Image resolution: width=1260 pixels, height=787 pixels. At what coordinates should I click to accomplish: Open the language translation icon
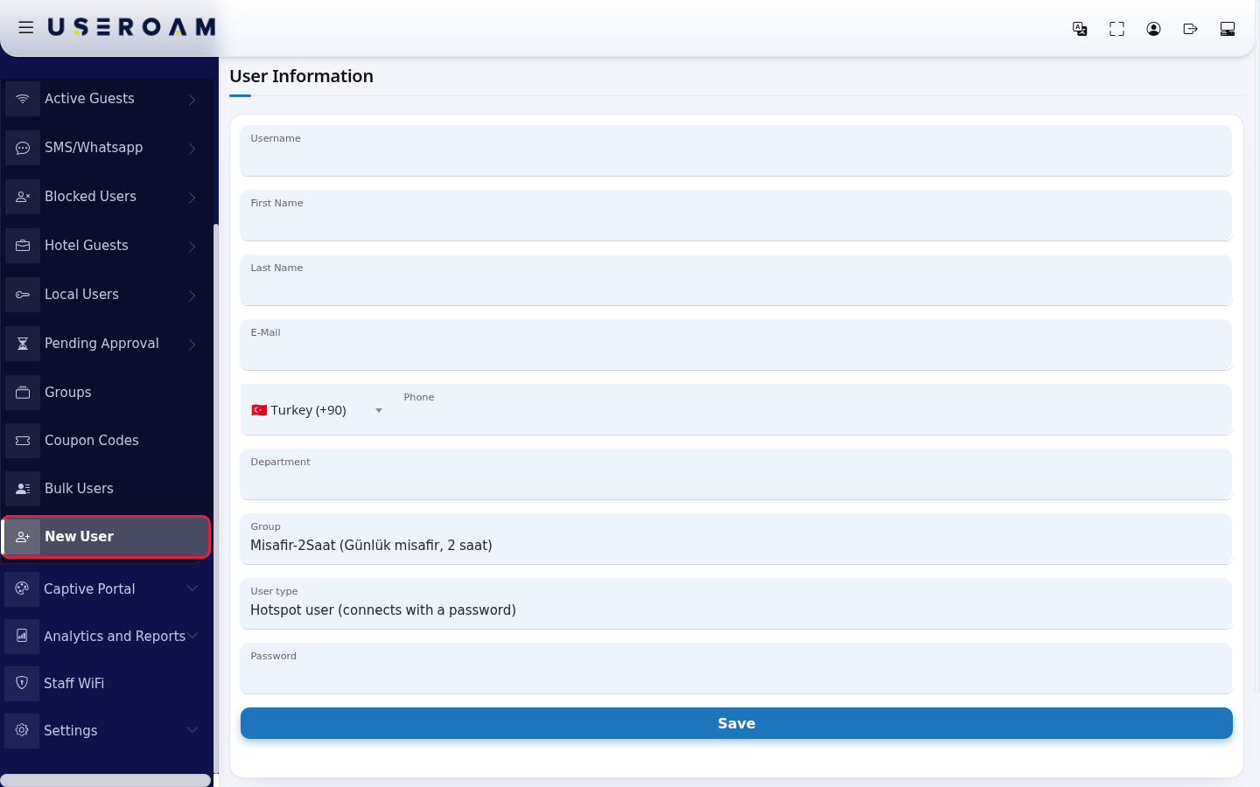pyautogui.click(x=1080, y=29)
